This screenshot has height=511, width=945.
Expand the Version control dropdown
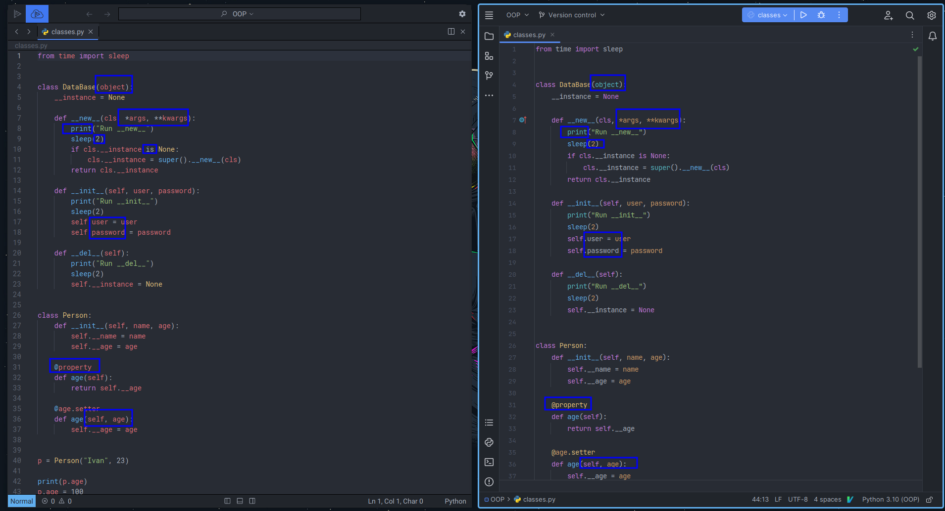572,15
